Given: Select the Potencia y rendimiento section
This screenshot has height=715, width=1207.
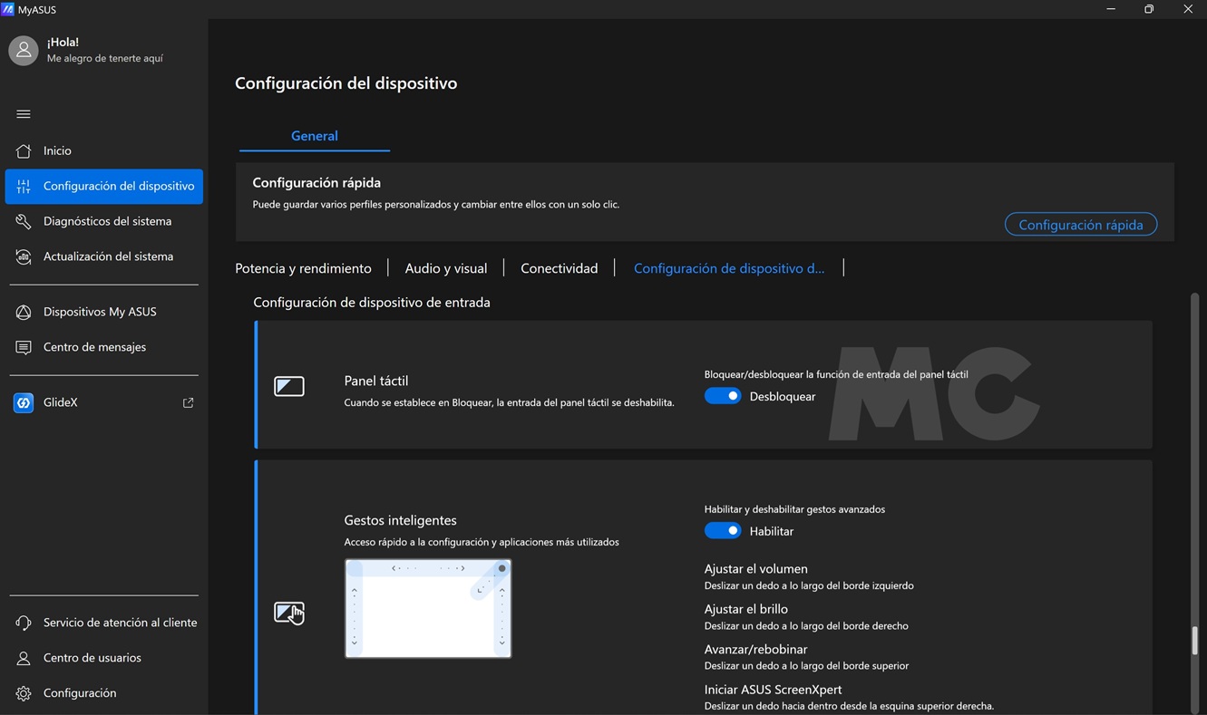Looking at the screenshot, I should 303,268.
